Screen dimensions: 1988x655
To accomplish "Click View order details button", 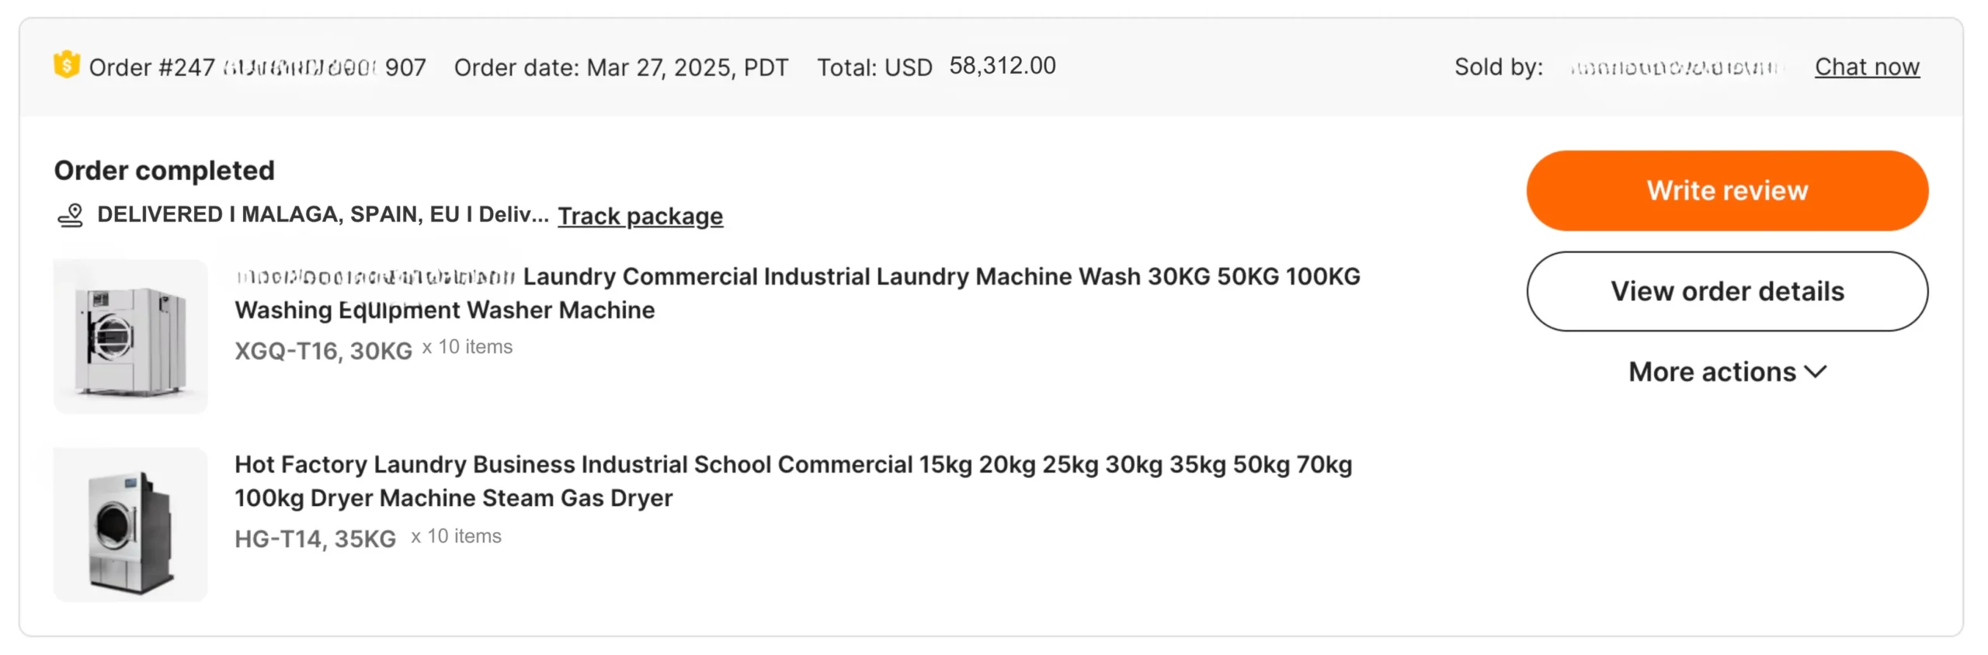I will click(1726, 291).
